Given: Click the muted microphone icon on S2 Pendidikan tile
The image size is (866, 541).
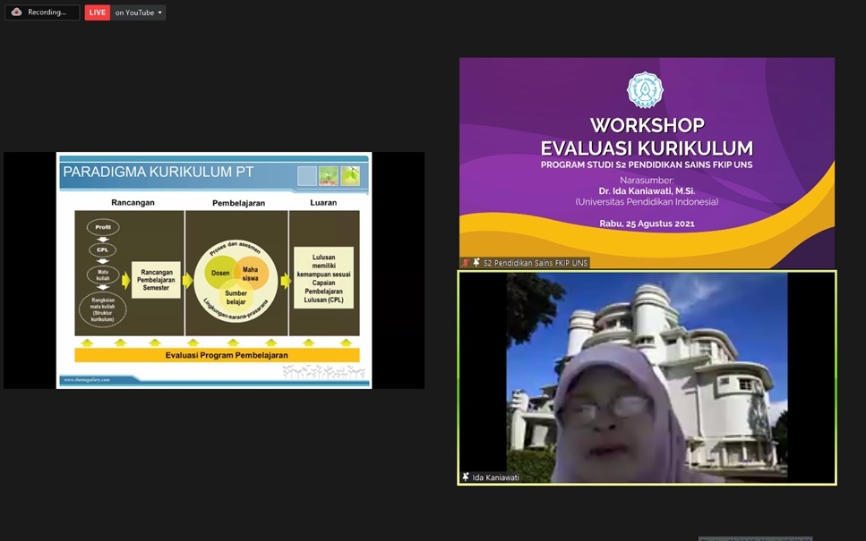Looking at the screenshot, I should [465, 263].
